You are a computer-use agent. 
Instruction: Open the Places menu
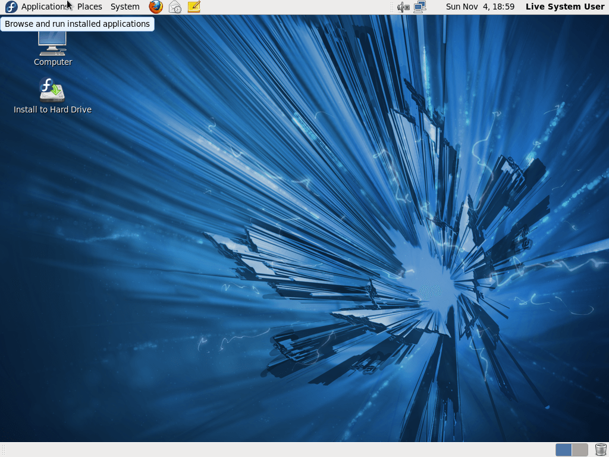89,7
